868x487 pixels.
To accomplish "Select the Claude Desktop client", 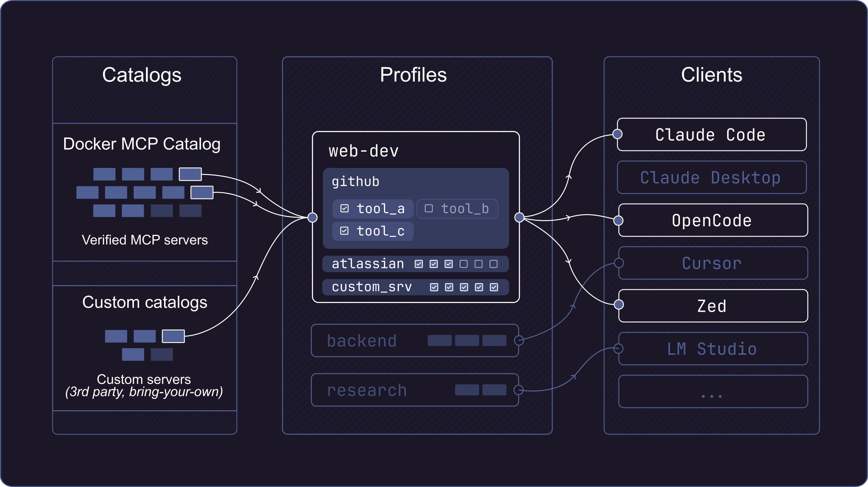I will coord(712,177).
